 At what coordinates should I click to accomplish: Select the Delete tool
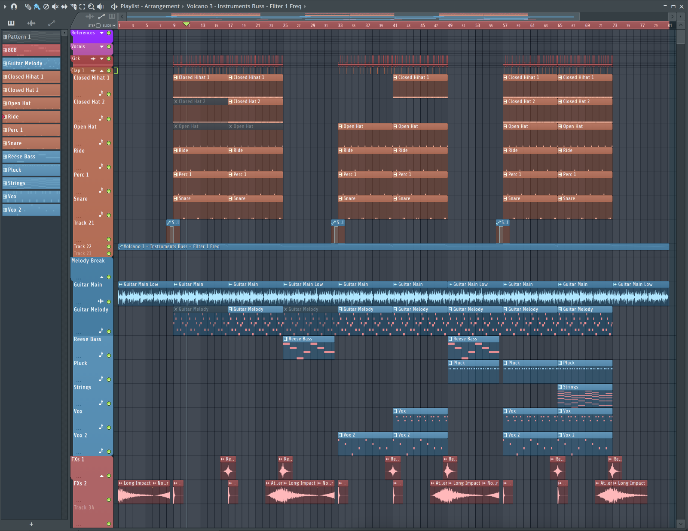pyautogui.click(x=46, y=6)
